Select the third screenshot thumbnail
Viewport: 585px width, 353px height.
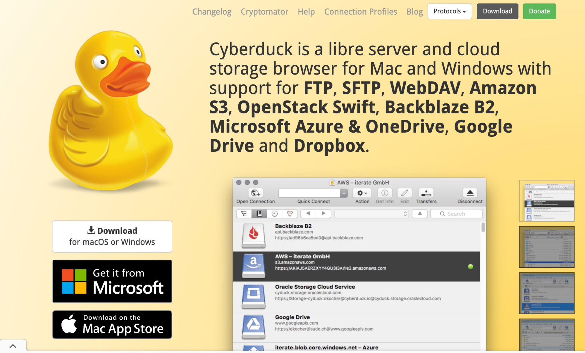click(547, 293)
